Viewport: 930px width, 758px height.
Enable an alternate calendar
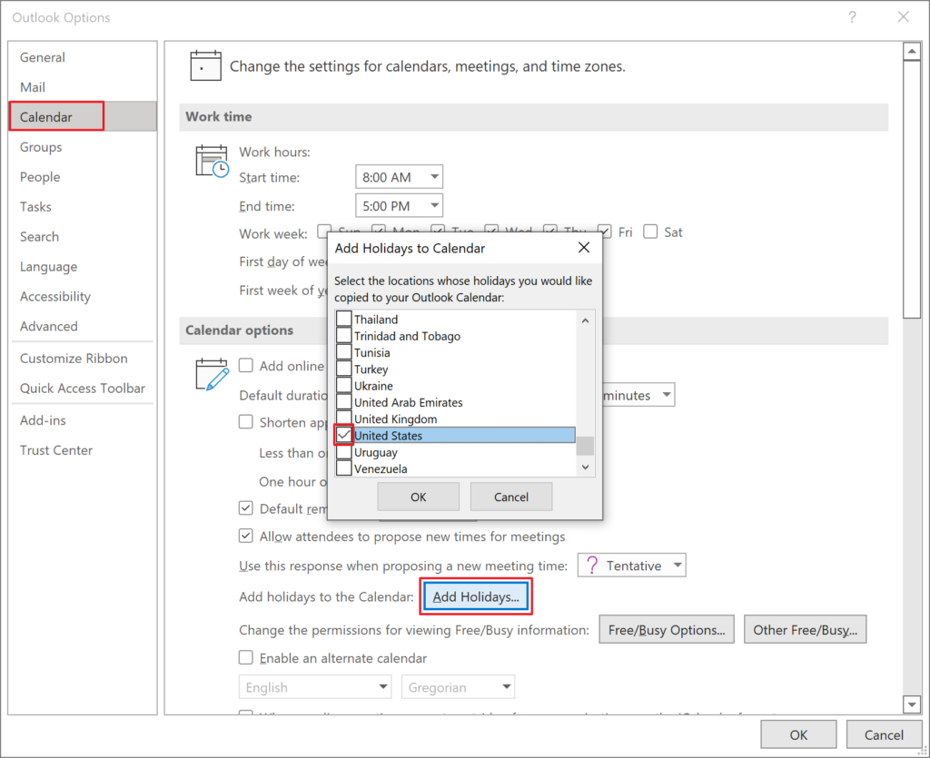coord(245,657)
